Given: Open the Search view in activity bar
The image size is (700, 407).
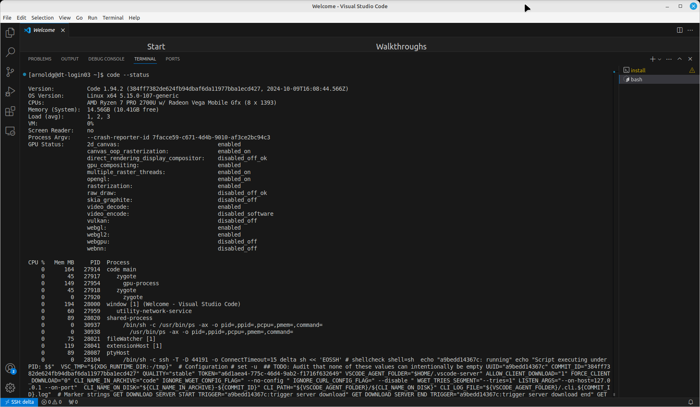Looking at the screenshot, I should tap(10, 52).
